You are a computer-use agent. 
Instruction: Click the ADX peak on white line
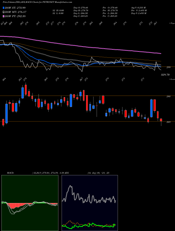[x=70, y=186]
